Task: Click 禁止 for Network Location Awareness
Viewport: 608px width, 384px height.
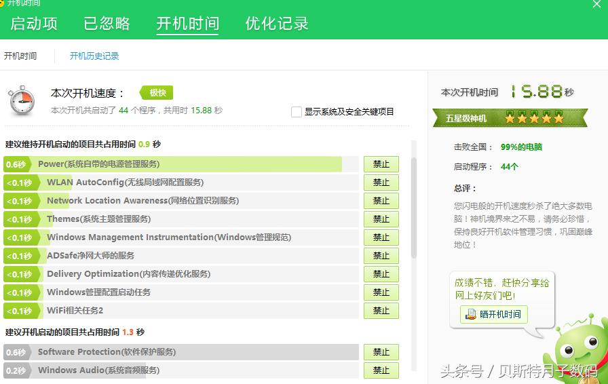Action: (x=381, y=201)
